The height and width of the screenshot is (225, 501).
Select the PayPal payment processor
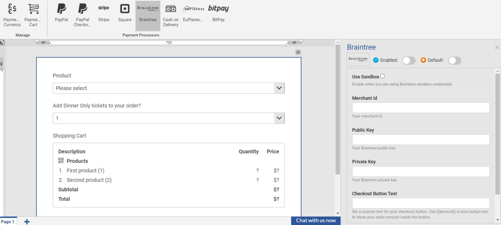pyautogui.click(x=61, y=13)
